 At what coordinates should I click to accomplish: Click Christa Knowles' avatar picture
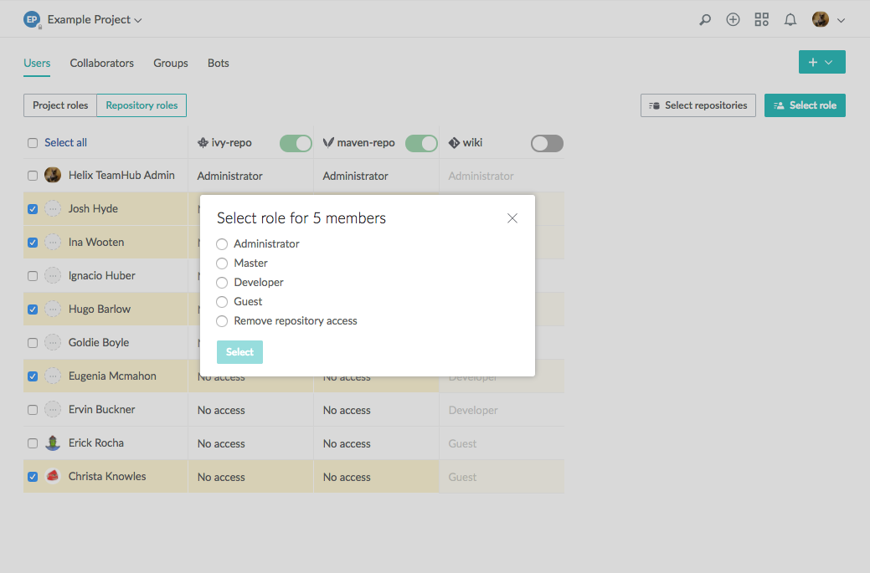53,477
